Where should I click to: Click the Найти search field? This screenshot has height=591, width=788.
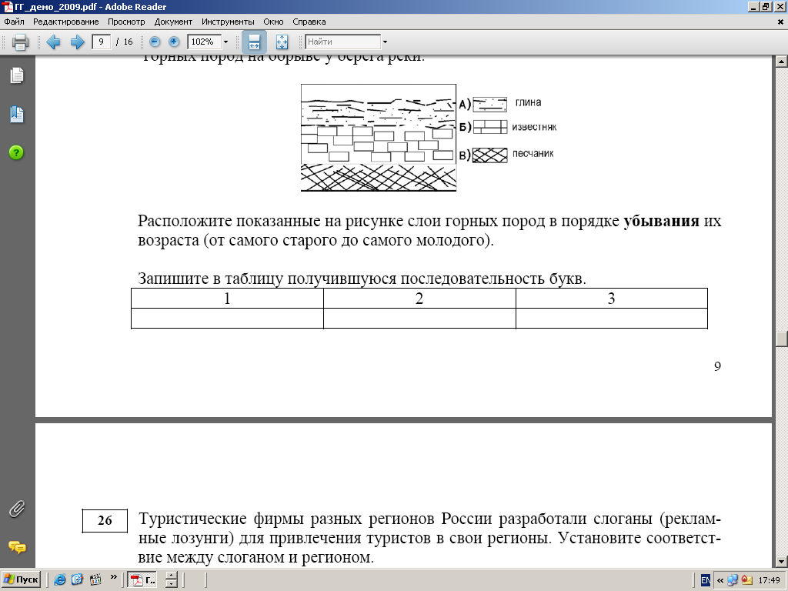coord(342,42)
